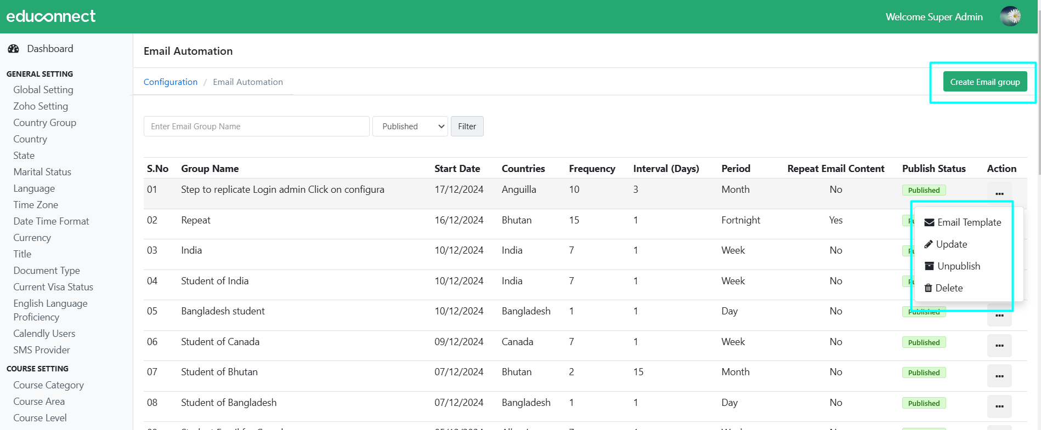Image resolution: width=1041 pixels, height=430 pixels.
Task: Click the envelope icon beside Email Template
Action: (929, 222)
